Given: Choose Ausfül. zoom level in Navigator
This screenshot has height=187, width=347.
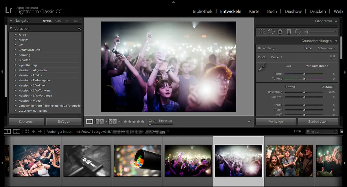Looking at the screenshot, I should click(x=58, y=21).
